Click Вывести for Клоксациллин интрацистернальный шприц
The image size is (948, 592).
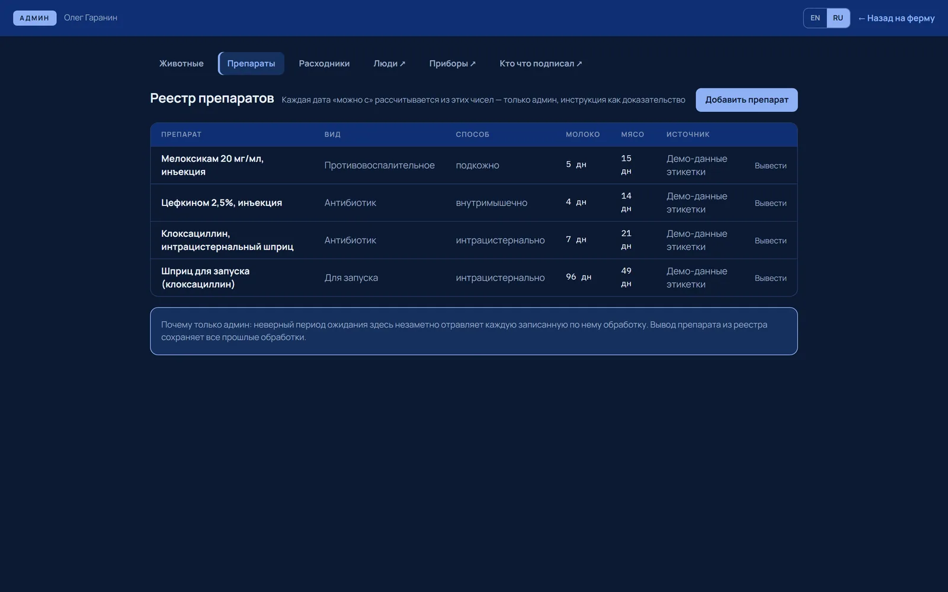(x=770, y=240)
